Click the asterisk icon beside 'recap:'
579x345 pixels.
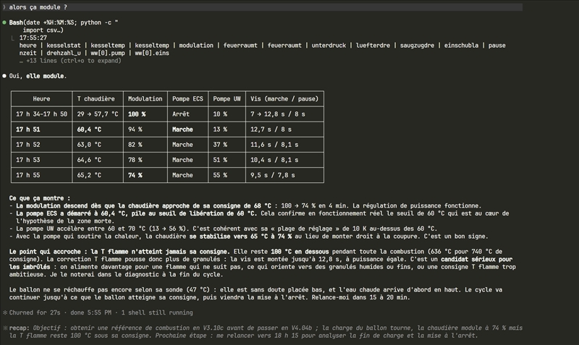point(5,328)
